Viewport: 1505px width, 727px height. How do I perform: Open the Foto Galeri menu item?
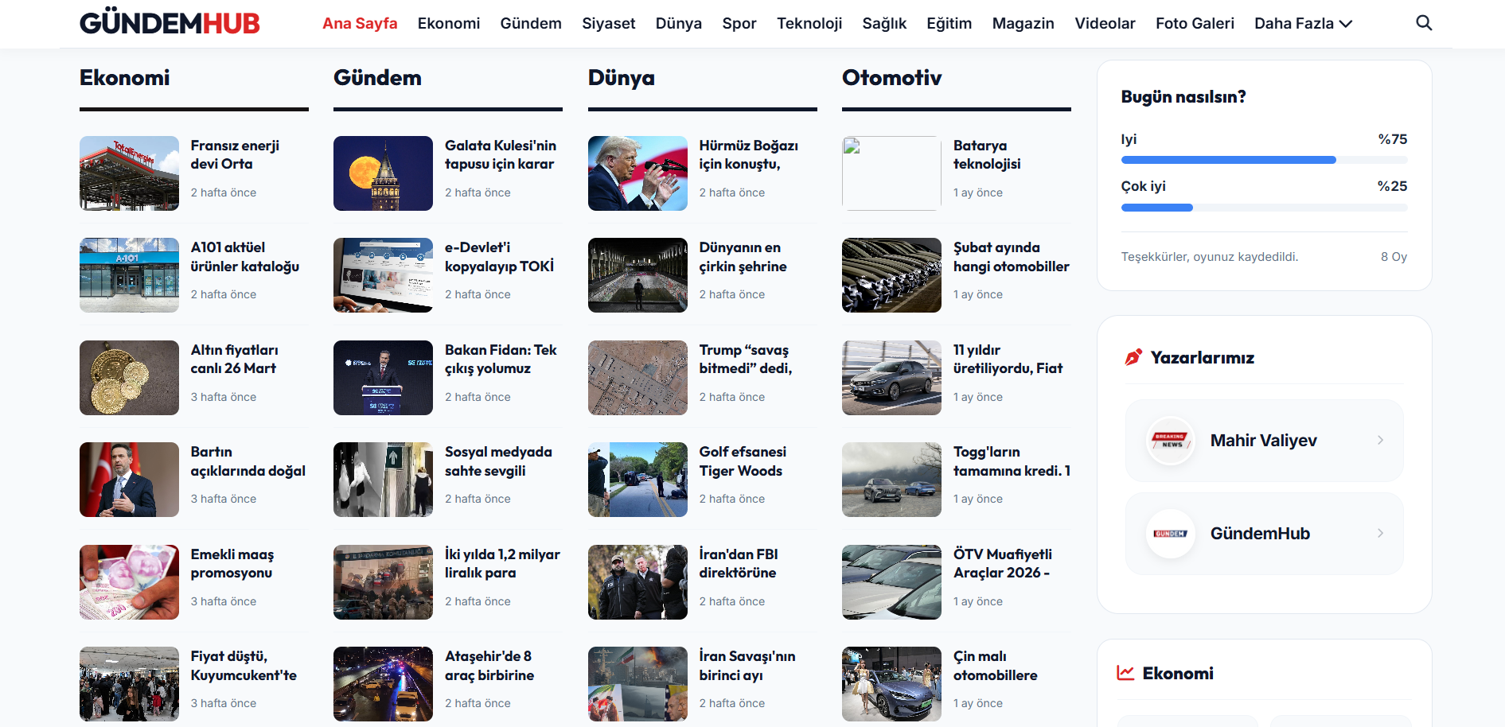pyautogui.click(x=1194, y=24)
